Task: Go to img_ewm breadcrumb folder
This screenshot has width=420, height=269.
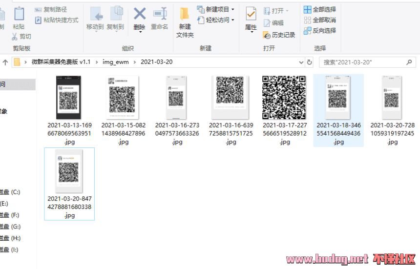Action: (115, 62)
